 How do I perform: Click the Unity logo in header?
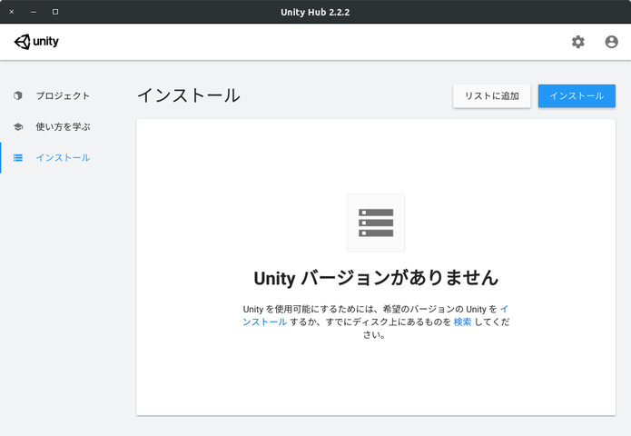[36, 42]
